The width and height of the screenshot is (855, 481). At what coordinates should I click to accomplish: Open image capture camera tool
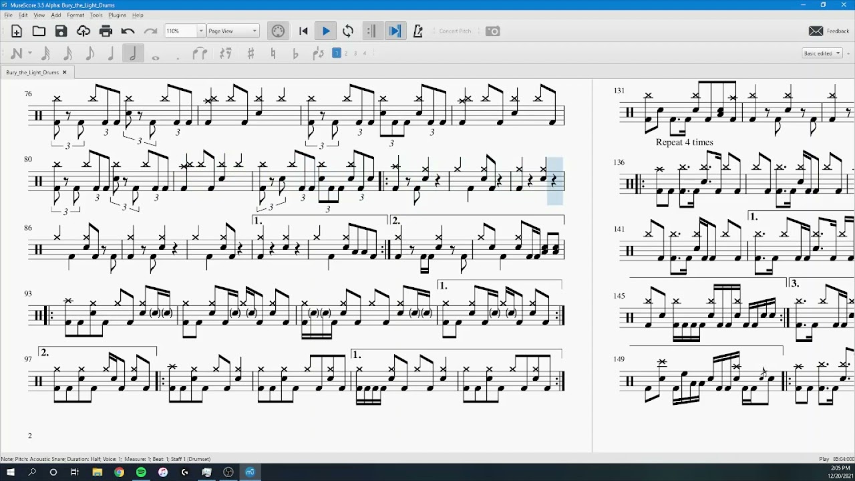(492, 31)
